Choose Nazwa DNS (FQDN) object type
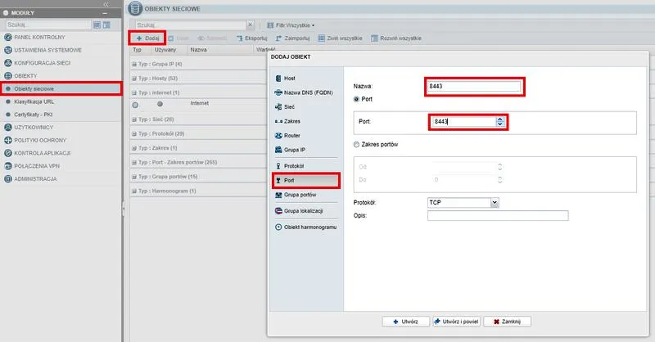Screen dimensions: 655x342 (305, 92)
